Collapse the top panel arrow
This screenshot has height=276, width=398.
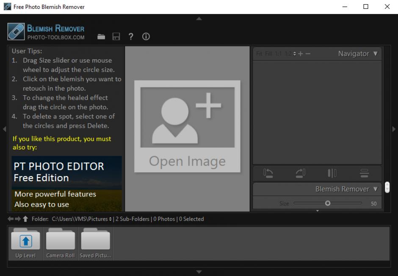click(x=199, y=19)
